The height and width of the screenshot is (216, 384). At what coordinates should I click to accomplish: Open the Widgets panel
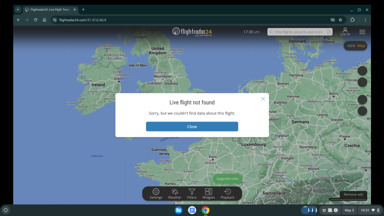coord(208,193)
